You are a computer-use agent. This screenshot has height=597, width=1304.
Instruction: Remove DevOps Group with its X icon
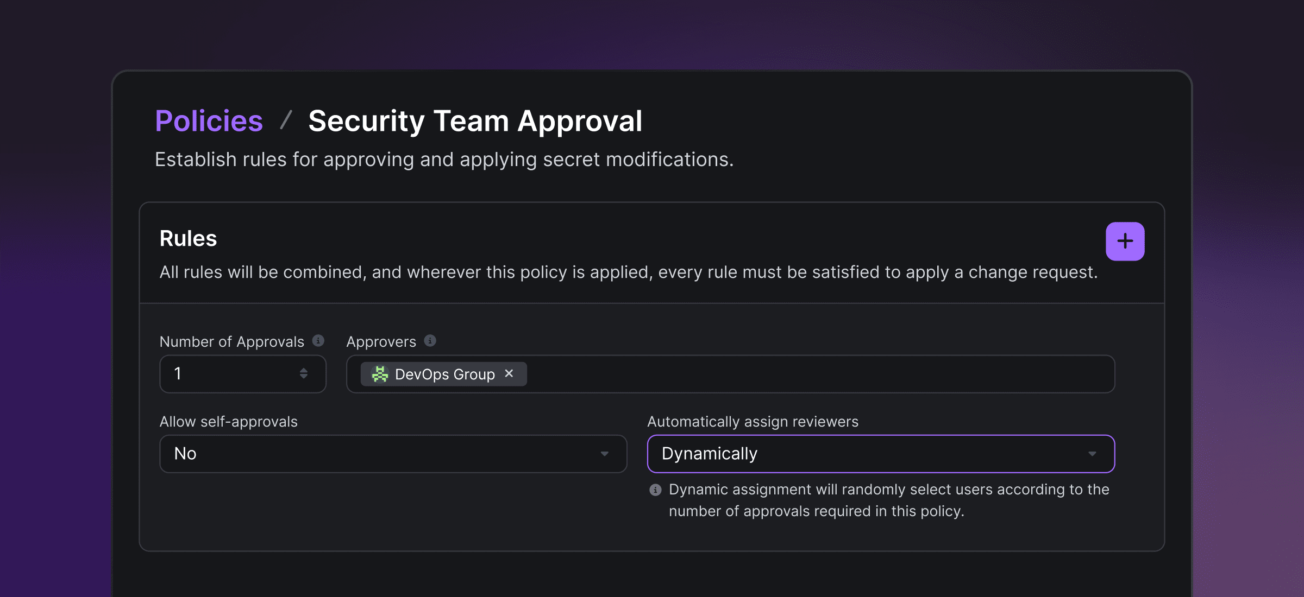point(509,373)
